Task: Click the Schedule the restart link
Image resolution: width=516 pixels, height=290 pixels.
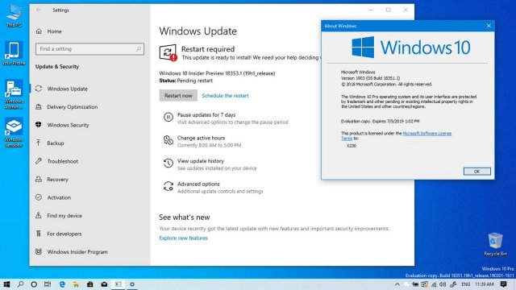Action: [x=225, y=96]
